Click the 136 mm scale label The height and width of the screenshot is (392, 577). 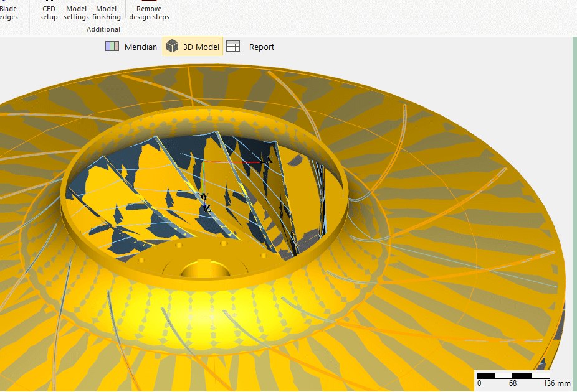tap(556, 383)
